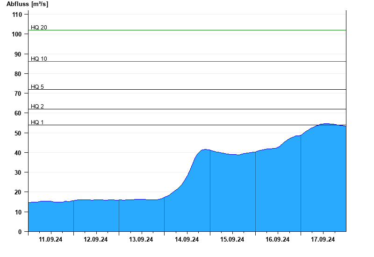
Task: Select the 13.09.24 date label
Action: coord(142,240)
